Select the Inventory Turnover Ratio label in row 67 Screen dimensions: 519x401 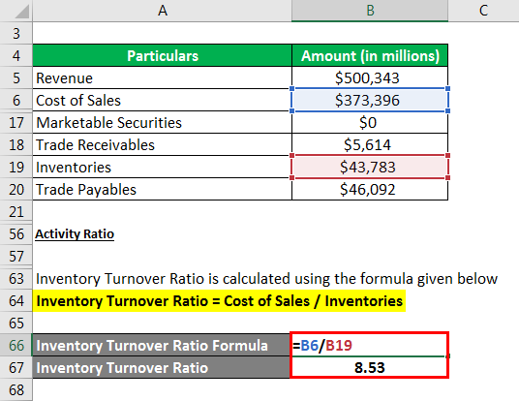point(161,367)
